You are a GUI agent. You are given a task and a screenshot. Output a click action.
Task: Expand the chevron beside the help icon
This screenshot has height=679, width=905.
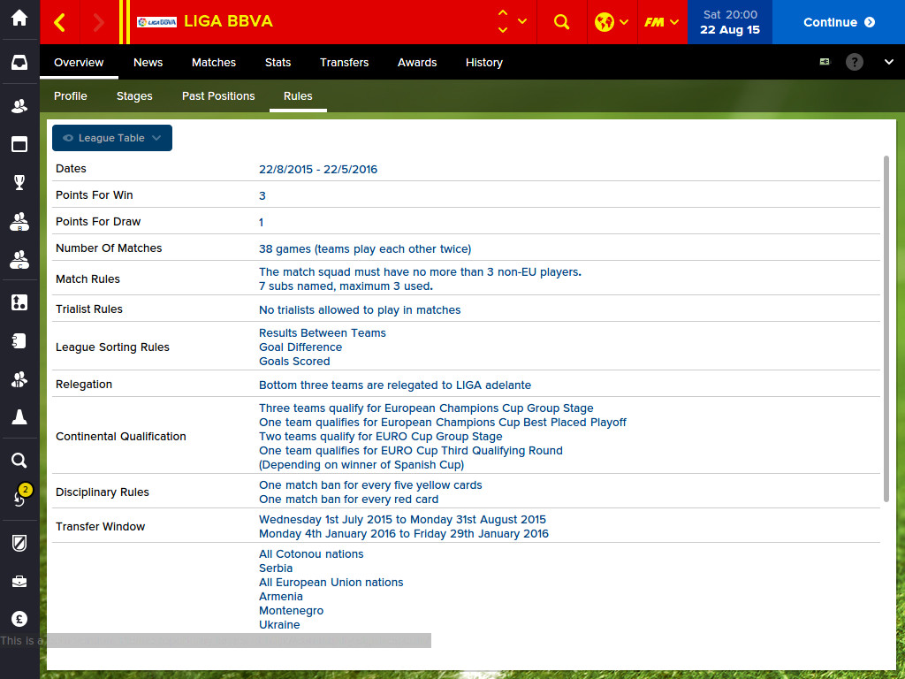[888, 62]
